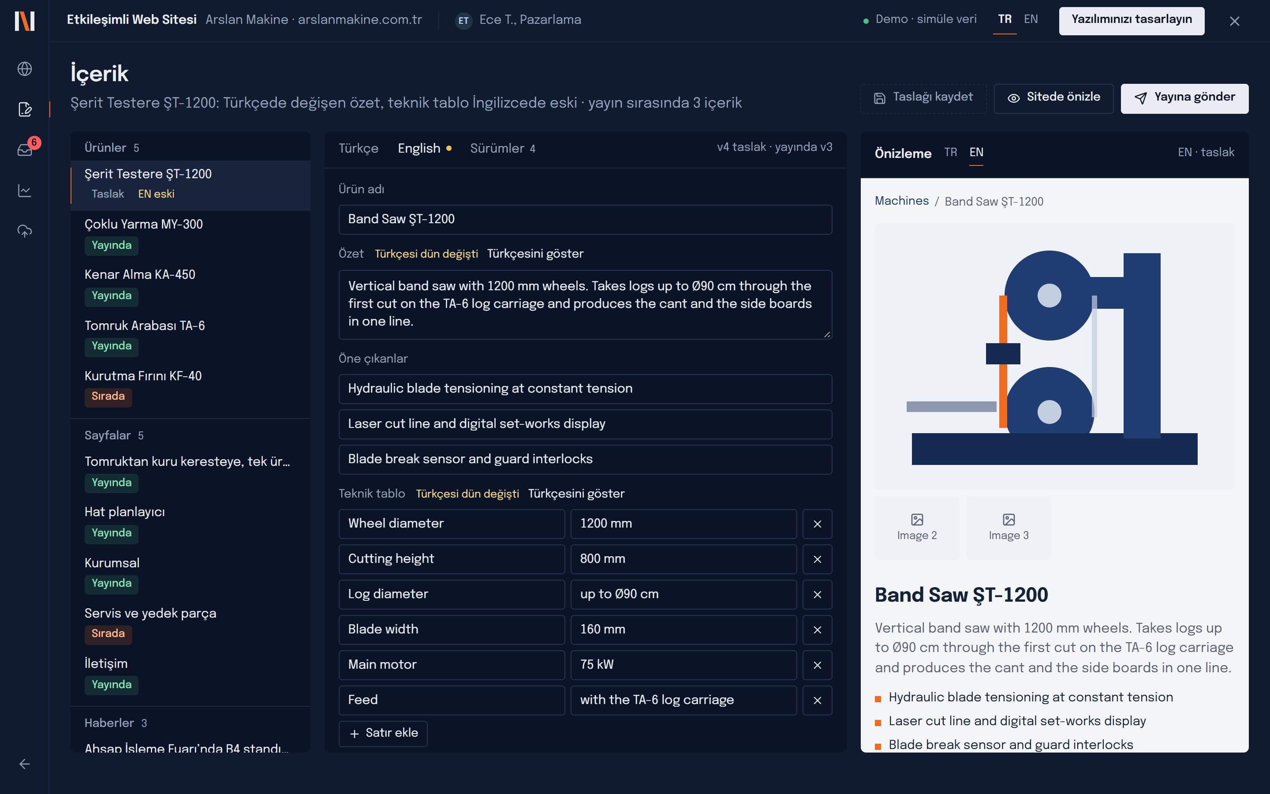Click the app logo in top corner
This screenshot has height=794, width=1270.
tap(25, 21)
